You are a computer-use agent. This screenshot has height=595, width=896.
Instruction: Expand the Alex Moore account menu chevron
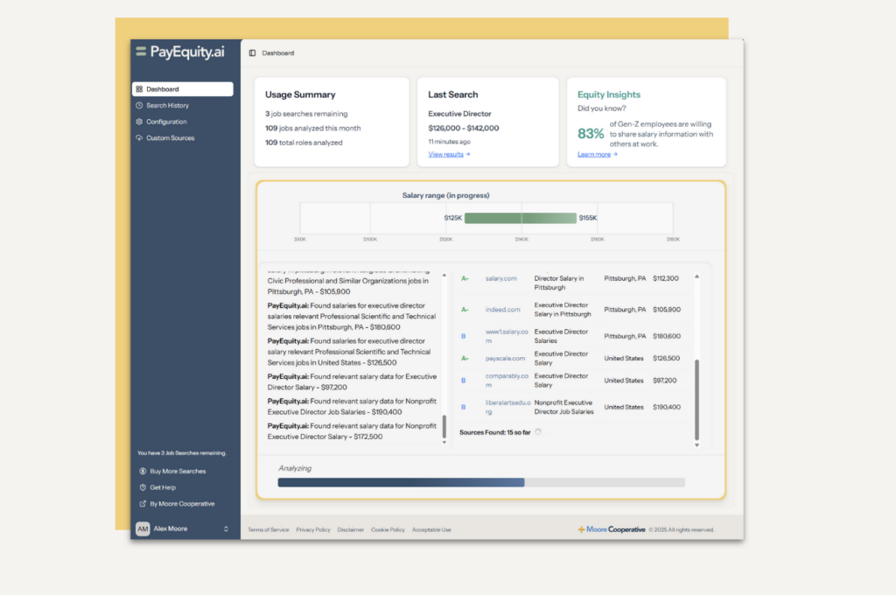pyautogui.click(x=226, y=528)
